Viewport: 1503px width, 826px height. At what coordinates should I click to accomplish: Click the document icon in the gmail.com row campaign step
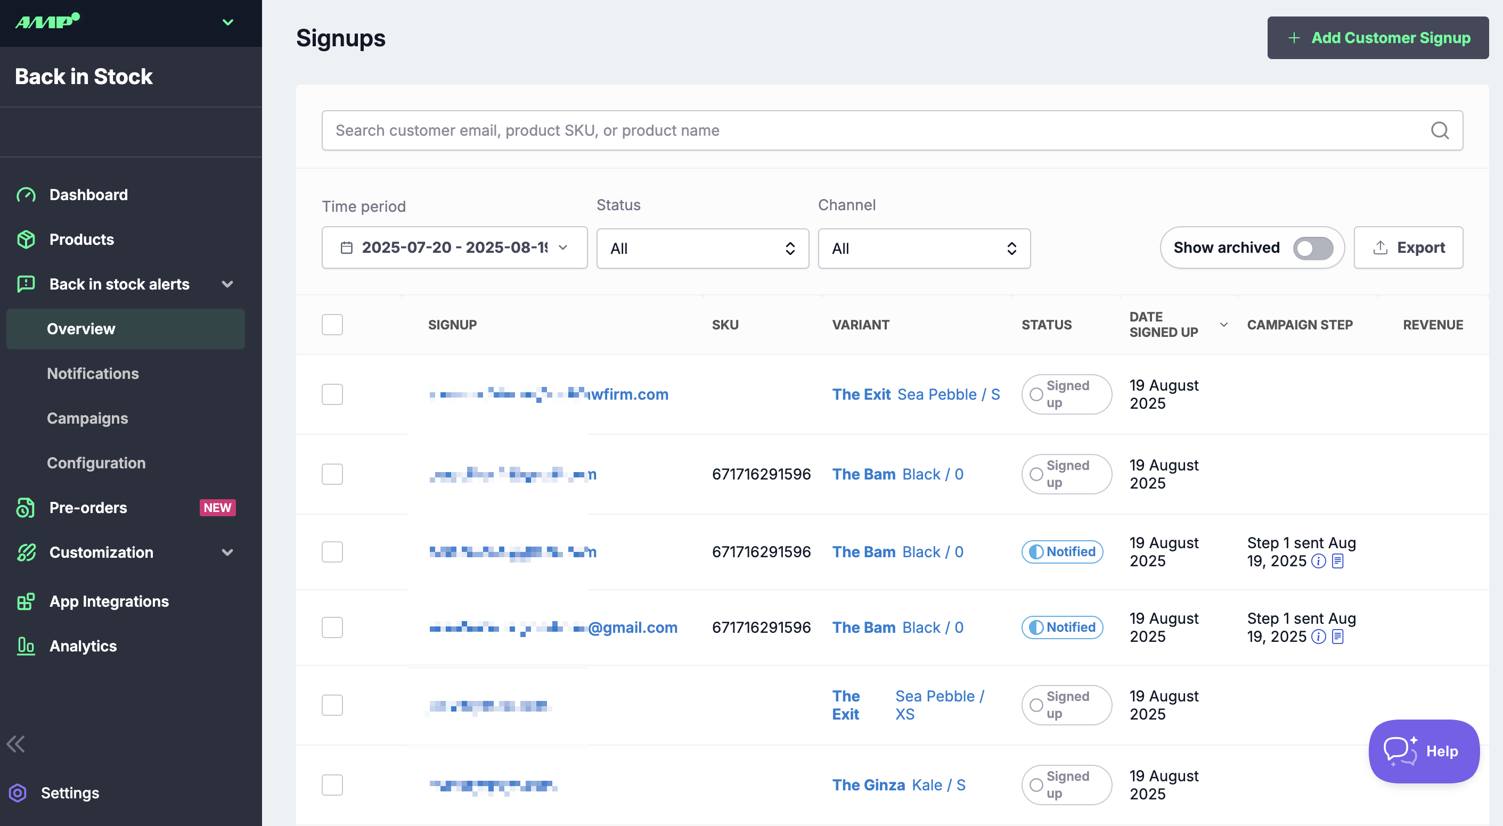coord(1338,637)
